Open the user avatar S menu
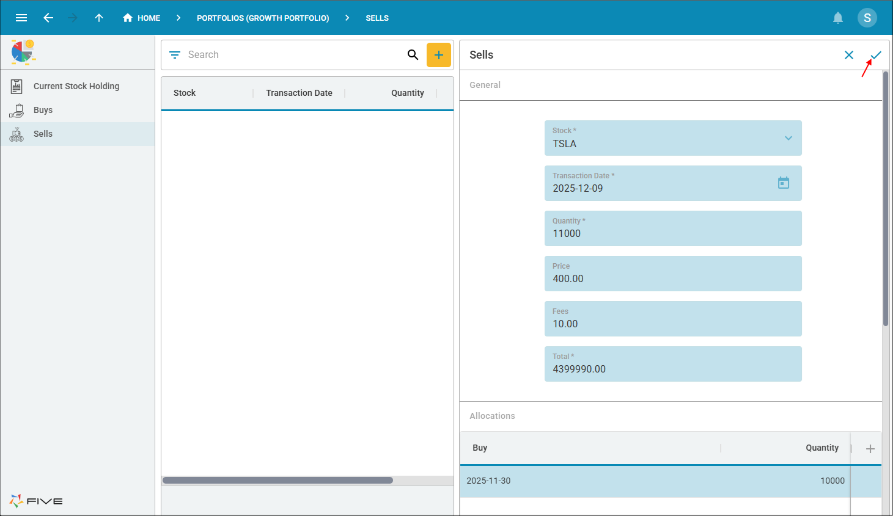 click(x=867, y=18)
